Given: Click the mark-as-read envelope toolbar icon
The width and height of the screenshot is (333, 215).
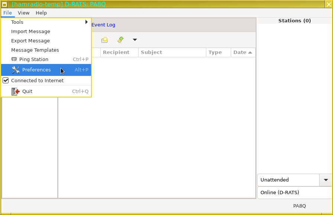Looking at the screenshot, I should (104, 40).
